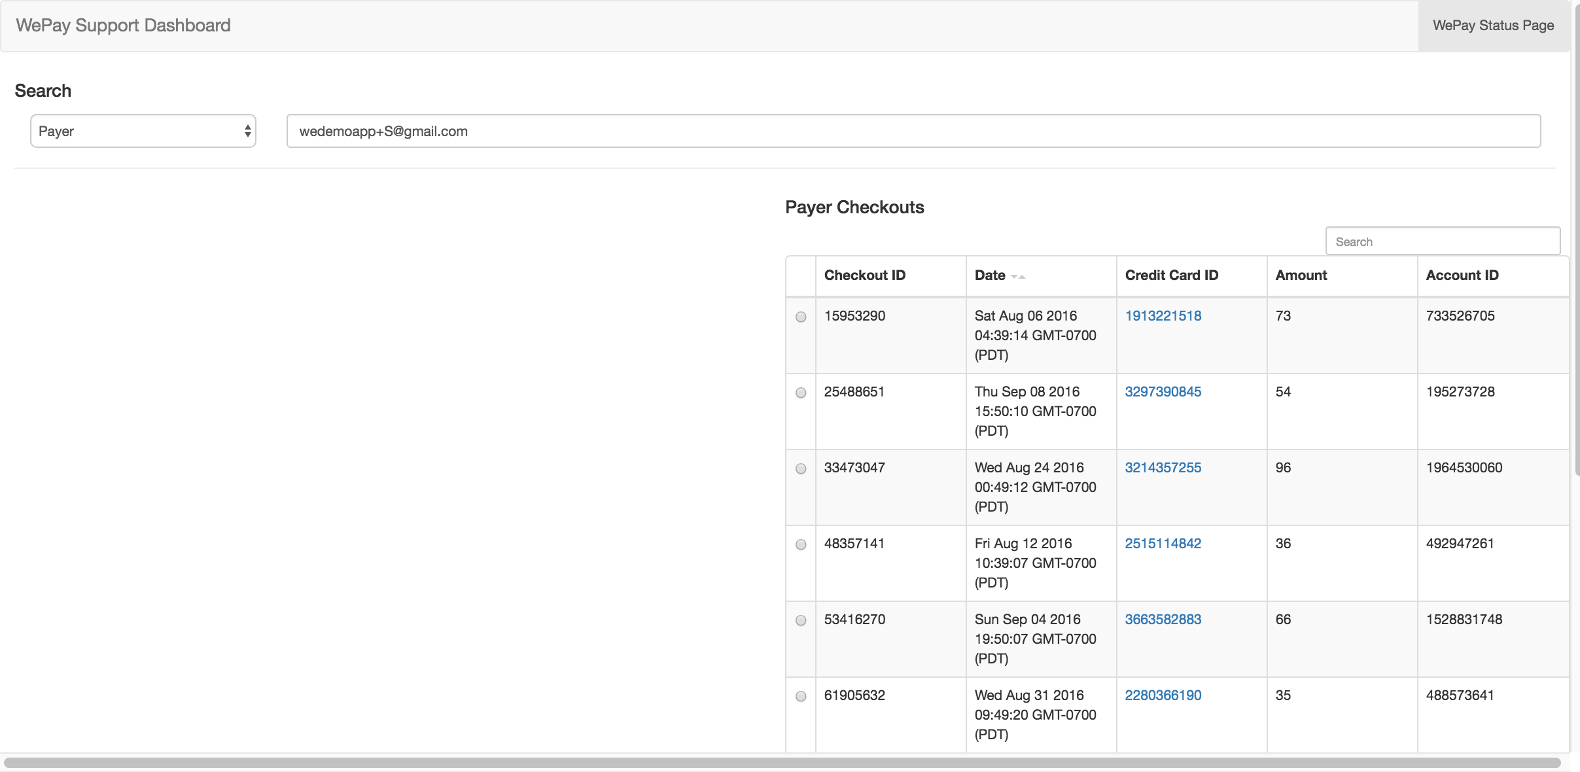This screenshot has width=1580, height=772.
Task: Click account ID 1528831748 cell
Action: point(1493,639)
